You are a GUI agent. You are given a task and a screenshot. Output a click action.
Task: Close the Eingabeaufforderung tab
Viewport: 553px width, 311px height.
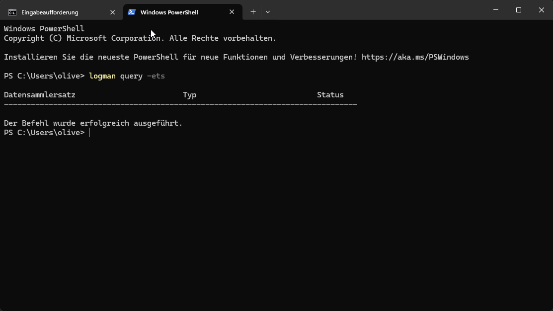pos(112,12)
